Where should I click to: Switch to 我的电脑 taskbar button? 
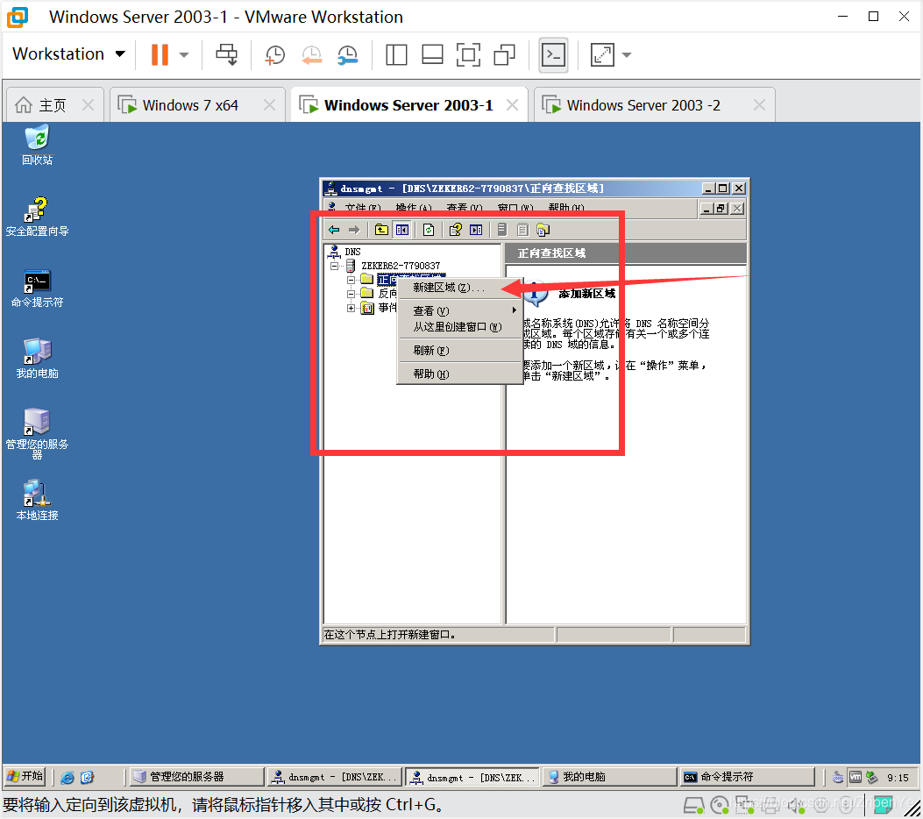(610, 777)
